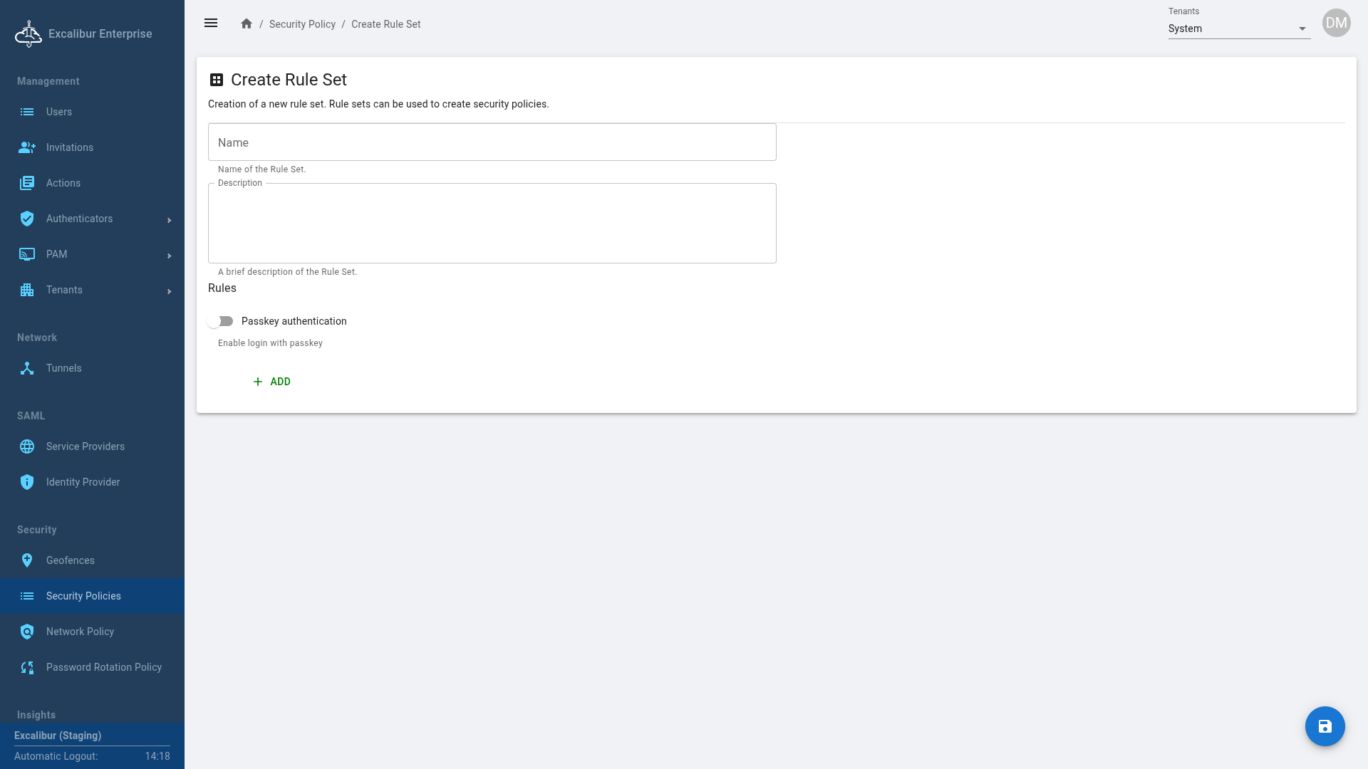Click the floating save icon button
This screenshot has height=769, width=1368.
(x=1325, y=726)
